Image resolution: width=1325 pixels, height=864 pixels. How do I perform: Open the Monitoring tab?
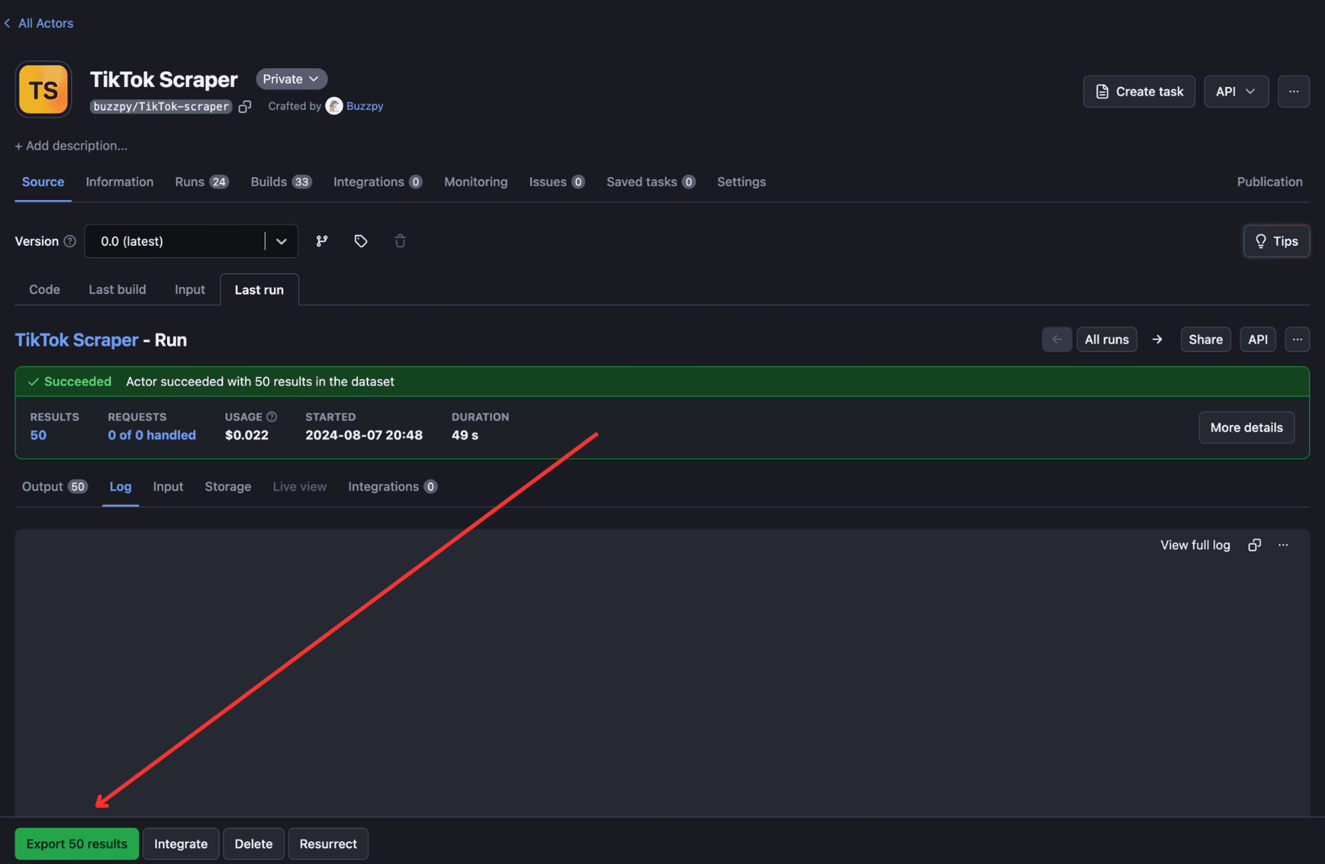pyautogui.click(x=475, y=182)
